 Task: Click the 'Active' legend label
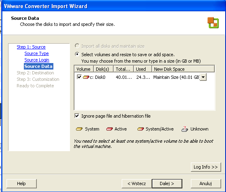coord(120,129)
